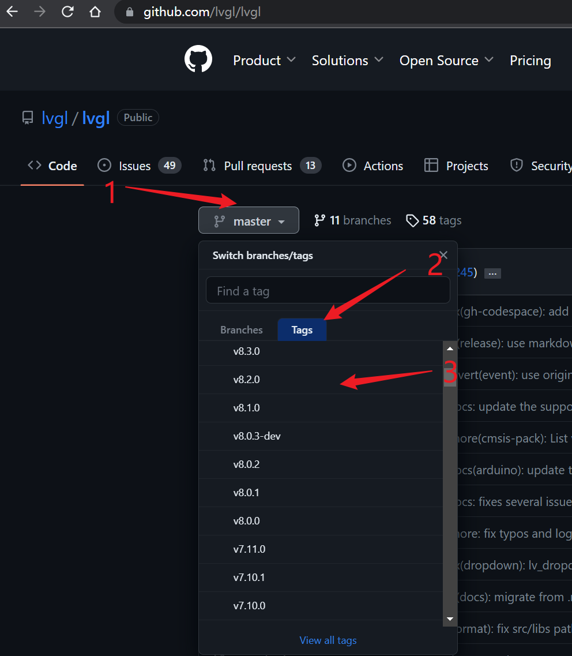Open commit 'docs: migrate from'
Viewport: 572px width, 656px height.
(x=514, y=597)
